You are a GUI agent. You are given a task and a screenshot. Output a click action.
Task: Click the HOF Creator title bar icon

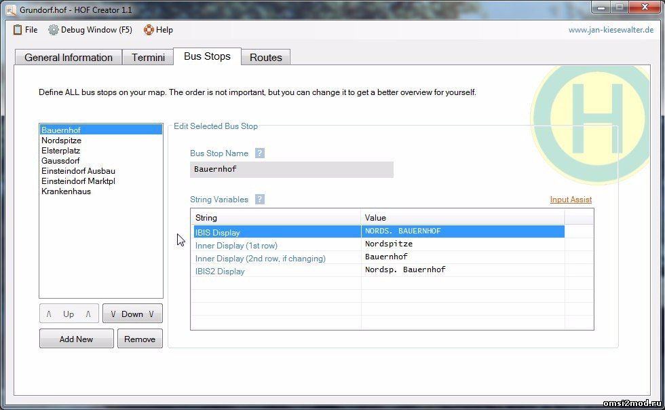[10, 10]
